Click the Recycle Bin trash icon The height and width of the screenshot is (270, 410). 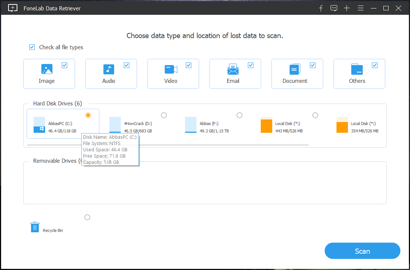pos(35,227)
